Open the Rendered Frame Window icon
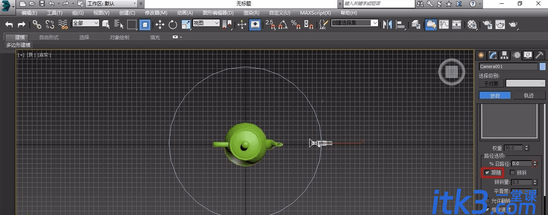 500,24
